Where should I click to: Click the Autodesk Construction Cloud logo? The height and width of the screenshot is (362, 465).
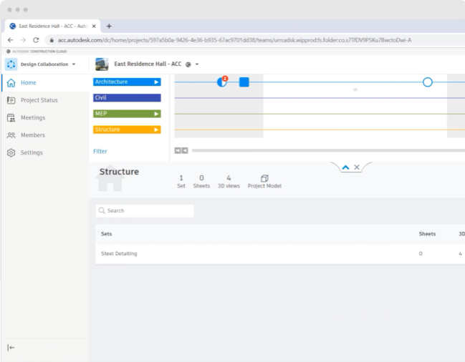coord(37,52)
